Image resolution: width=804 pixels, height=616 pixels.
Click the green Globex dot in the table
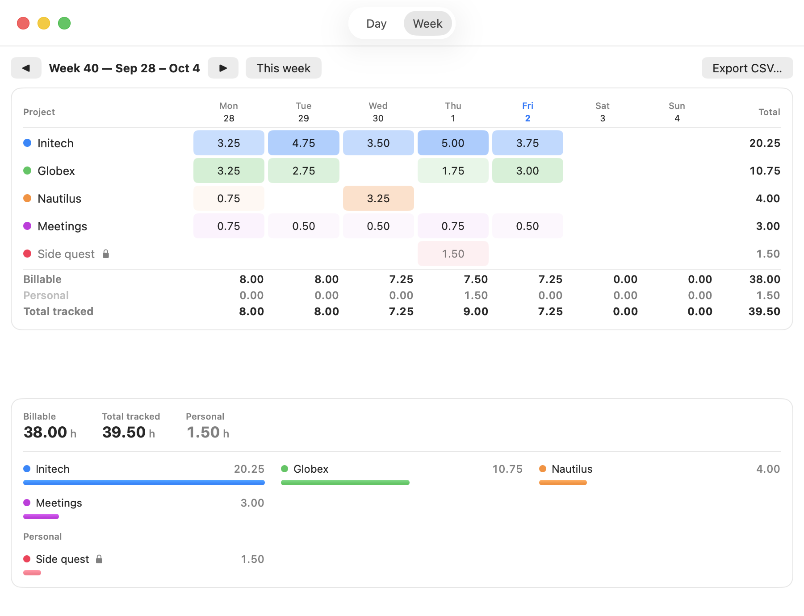[x=27, y=171]
